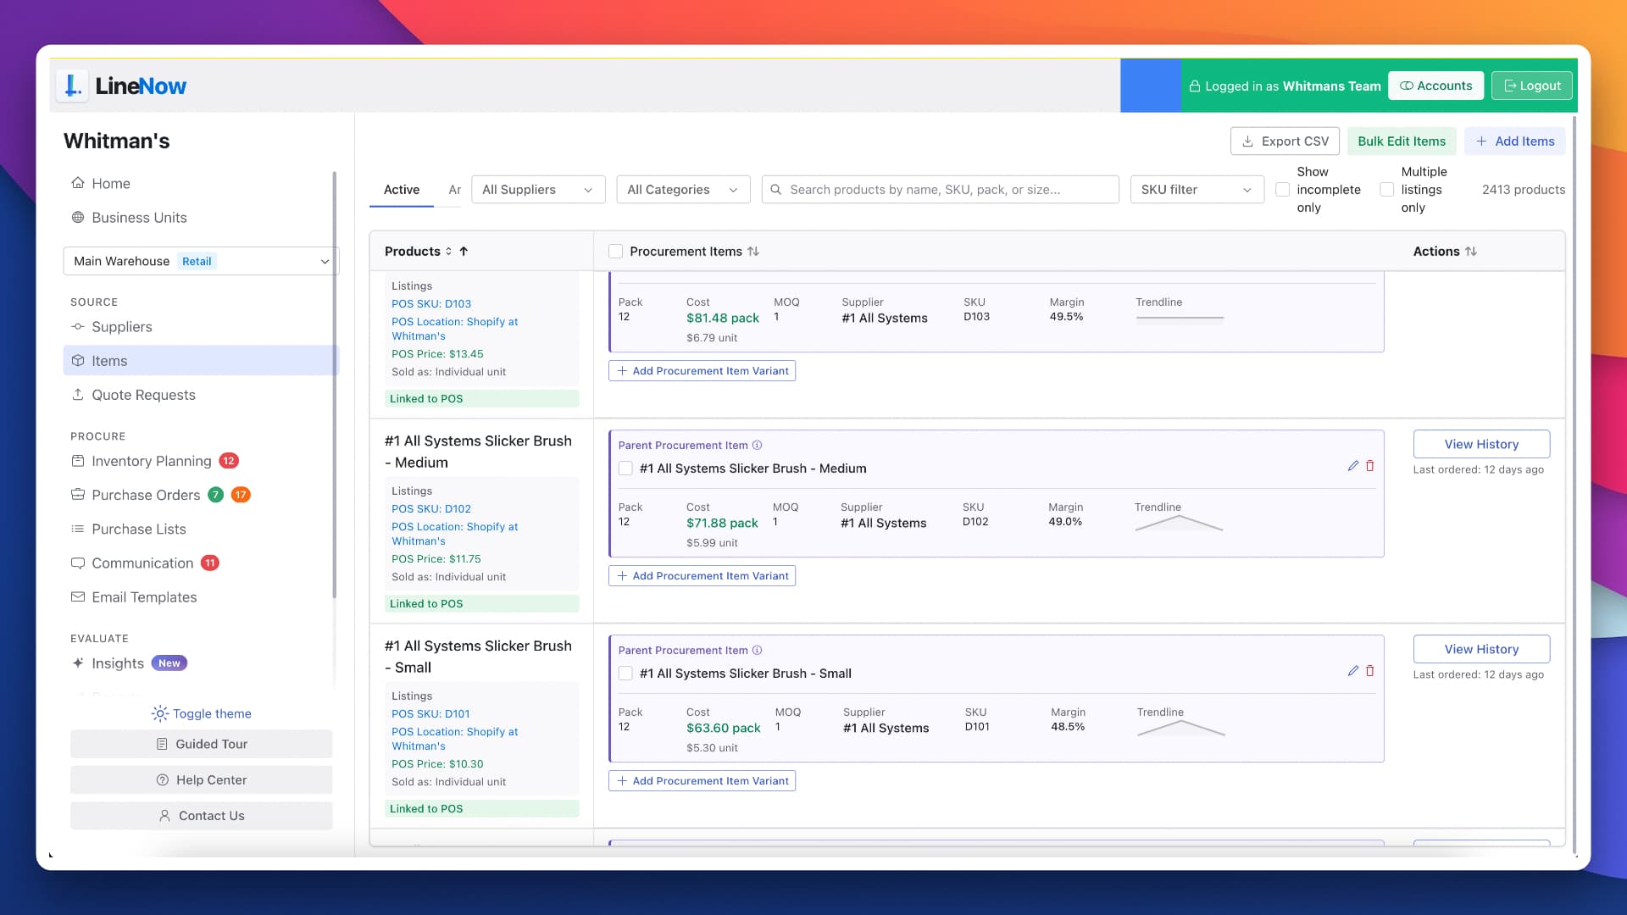
Task: Open Home in sidebar
Action: click(111, 183)
